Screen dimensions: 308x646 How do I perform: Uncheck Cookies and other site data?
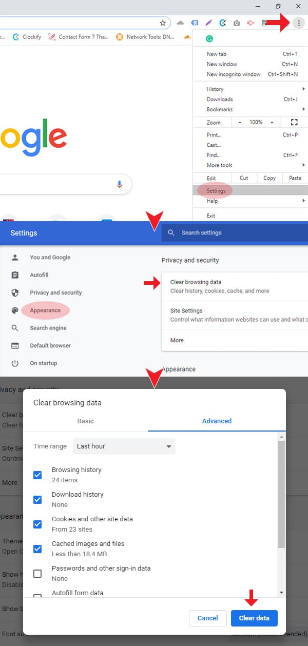pos(37,524)
